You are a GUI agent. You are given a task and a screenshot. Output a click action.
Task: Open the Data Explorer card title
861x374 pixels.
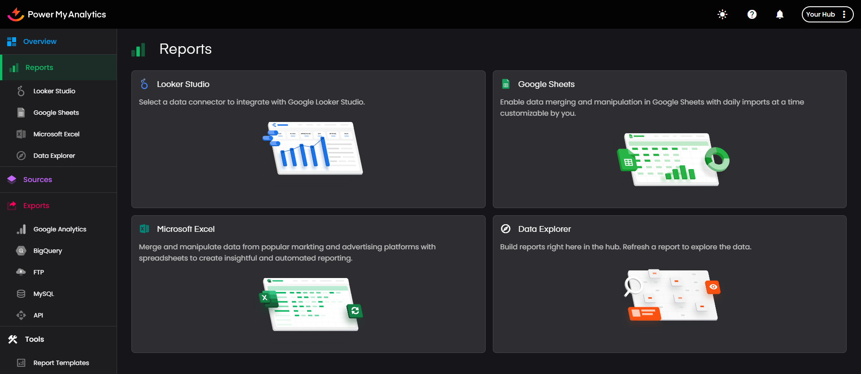tap(544, 229)
